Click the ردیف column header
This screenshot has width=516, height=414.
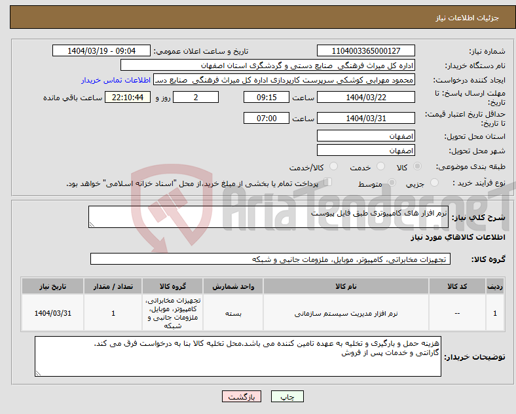click(x=495, y=286)
